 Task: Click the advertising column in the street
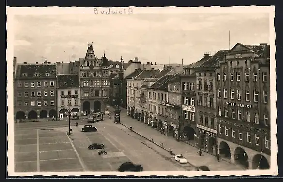click(x=117, y=116)
